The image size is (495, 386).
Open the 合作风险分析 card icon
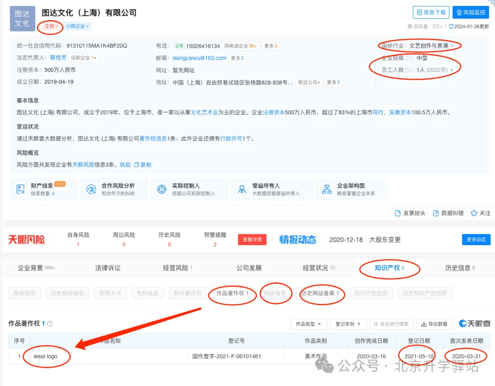[x=91, y=189]
